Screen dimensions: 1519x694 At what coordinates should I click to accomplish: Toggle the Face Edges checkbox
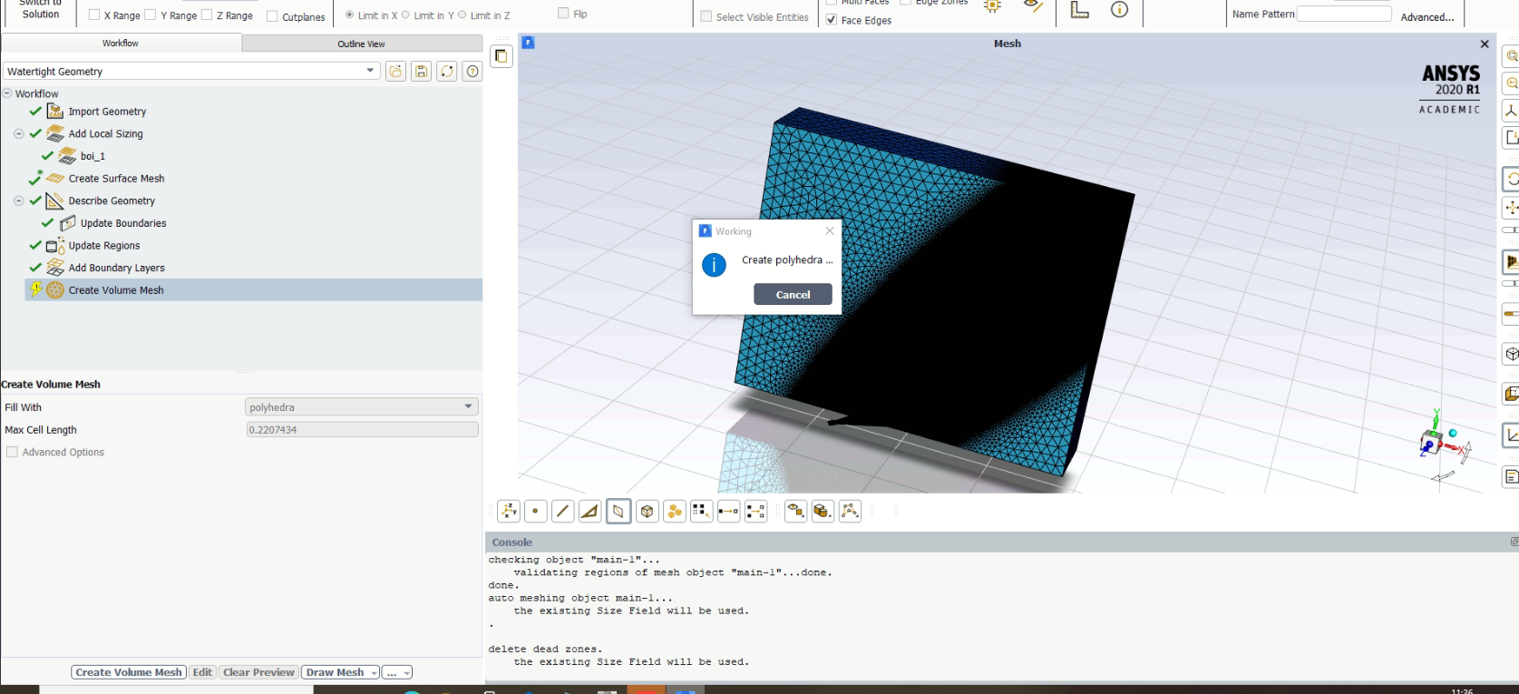[832, 20]
